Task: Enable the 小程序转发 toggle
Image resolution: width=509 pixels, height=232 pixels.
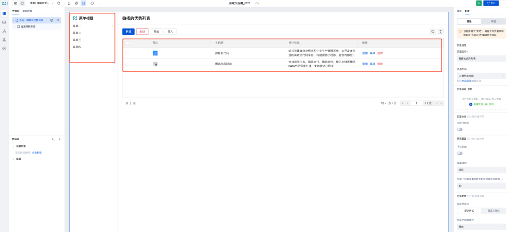Action: [460, 129]
